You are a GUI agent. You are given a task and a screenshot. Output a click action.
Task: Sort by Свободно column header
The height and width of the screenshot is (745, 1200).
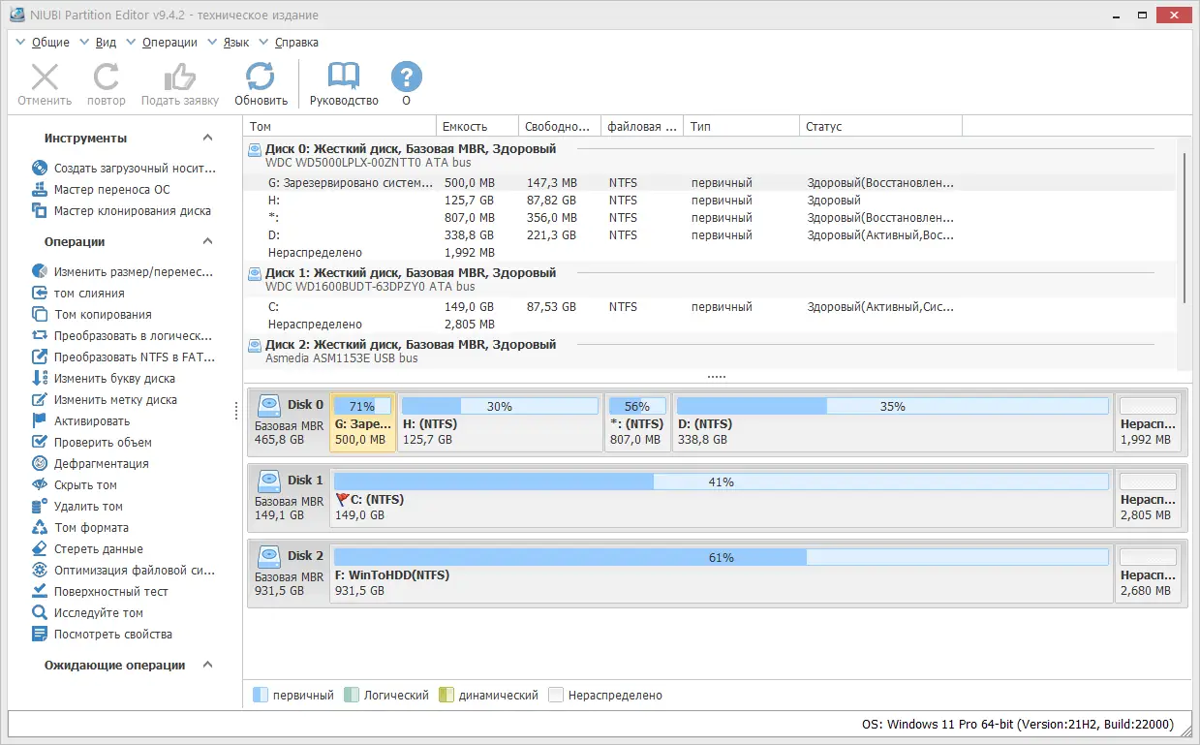pos(560,127)
